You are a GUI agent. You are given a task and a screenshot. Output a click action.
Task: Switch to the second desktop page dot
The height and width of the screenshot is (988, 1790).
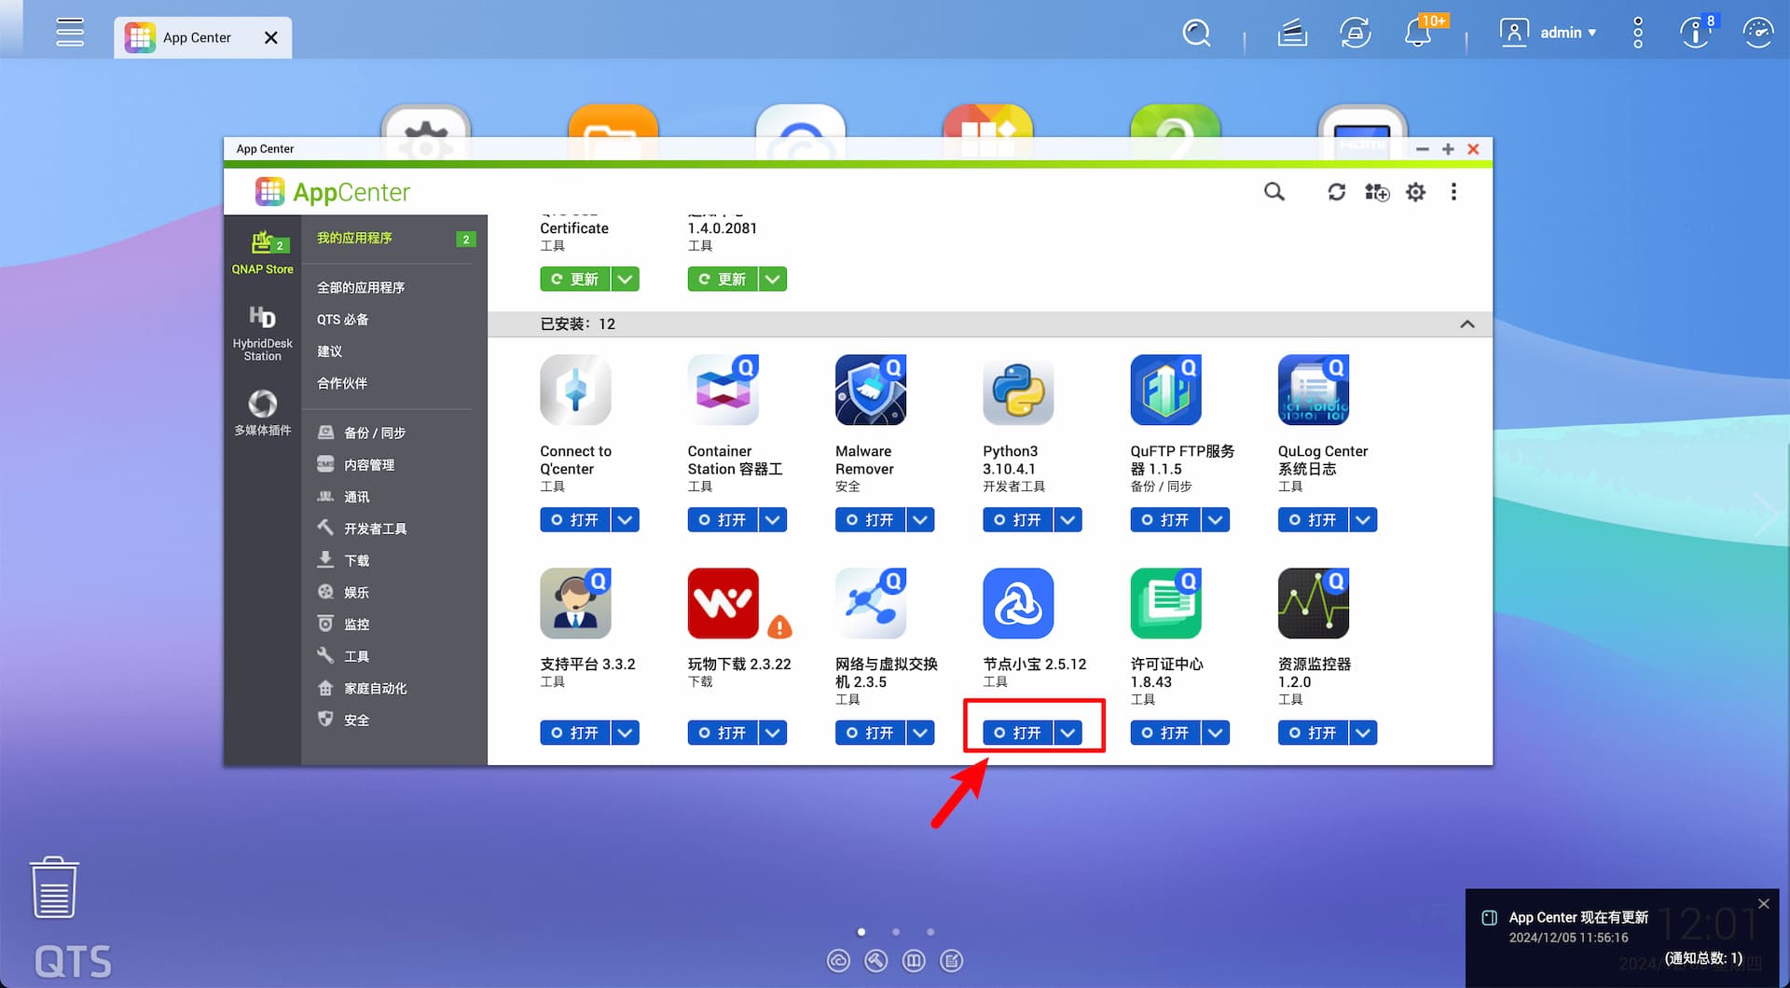click(x=896, y=932)
